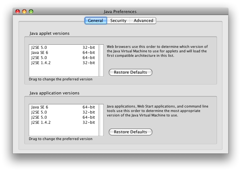Select J2SE 1.4.2 32-bit in application list
241x171 pixels.
(63, 122)
